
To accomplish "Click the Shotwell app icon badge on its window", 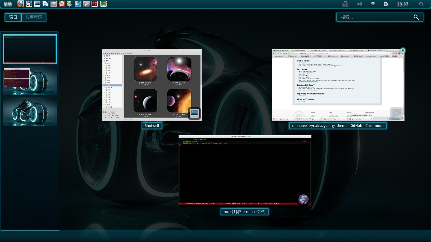I will coord(194,113).
